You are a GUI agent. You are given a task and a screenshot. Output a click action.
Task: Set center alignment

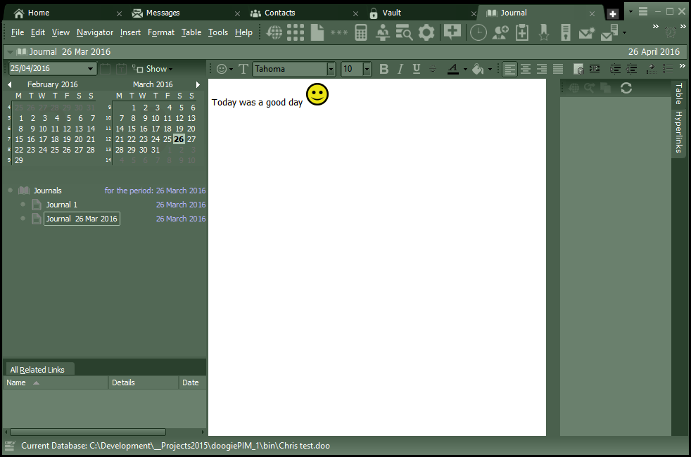(x=526, y=69)
